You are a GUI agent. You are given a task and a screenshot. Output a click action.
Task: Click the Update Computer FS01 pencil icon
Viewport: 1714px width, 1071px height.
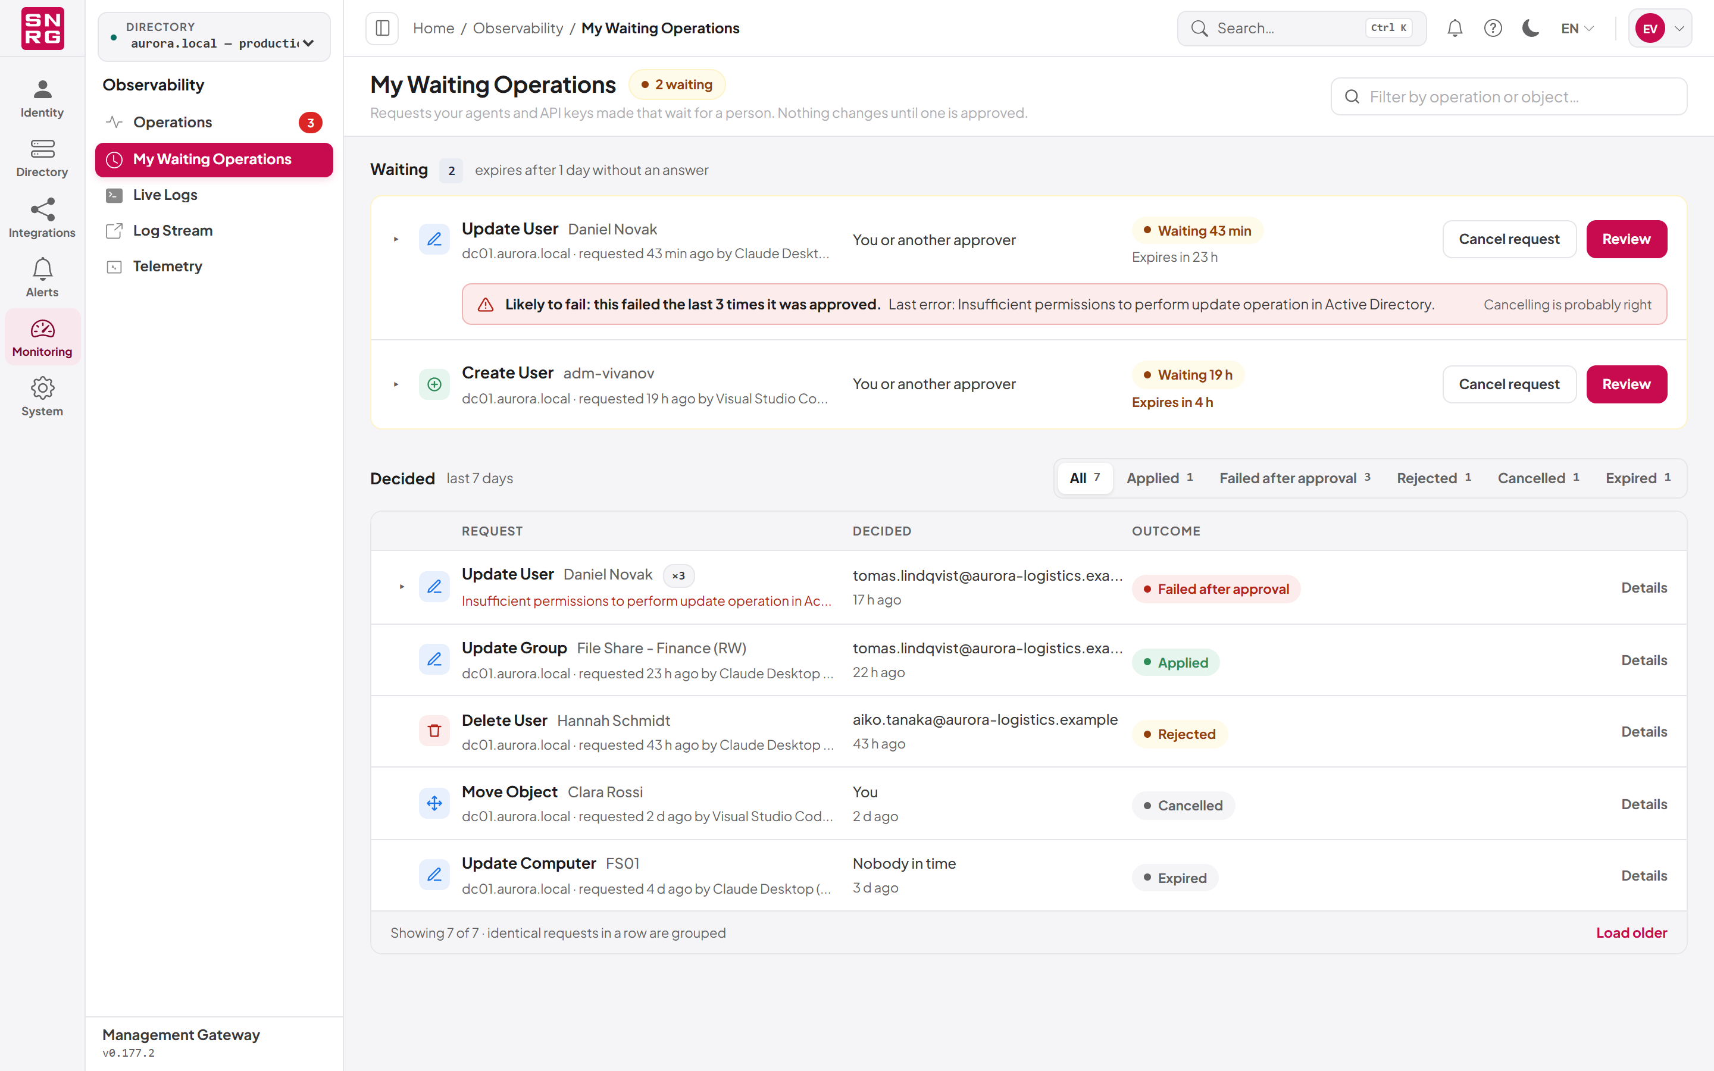tap(434, 875)
